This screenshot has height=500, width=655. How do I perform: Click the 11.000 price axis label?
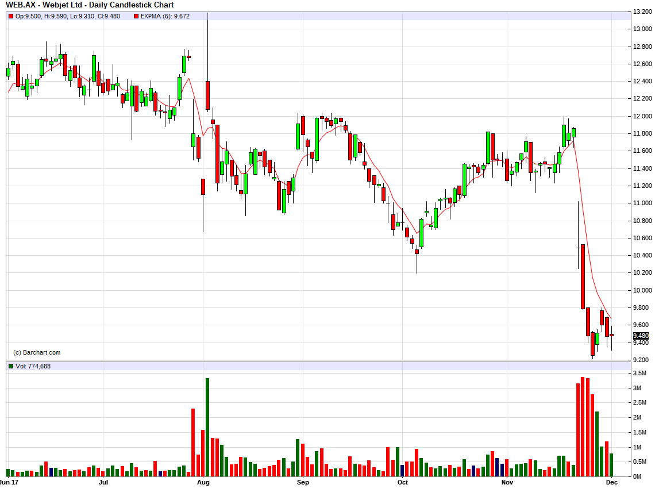click(x=642, y=203)
